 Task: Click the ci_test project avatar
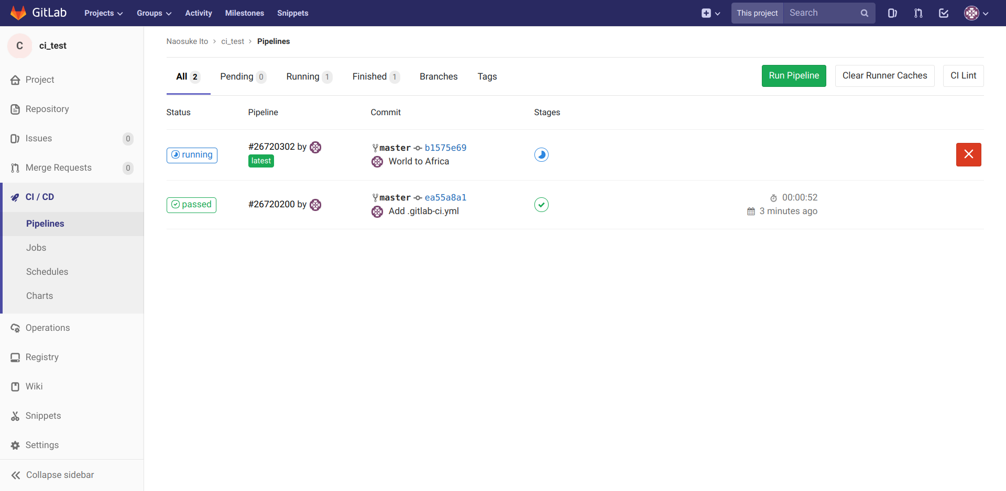click(x=20, y=46)
